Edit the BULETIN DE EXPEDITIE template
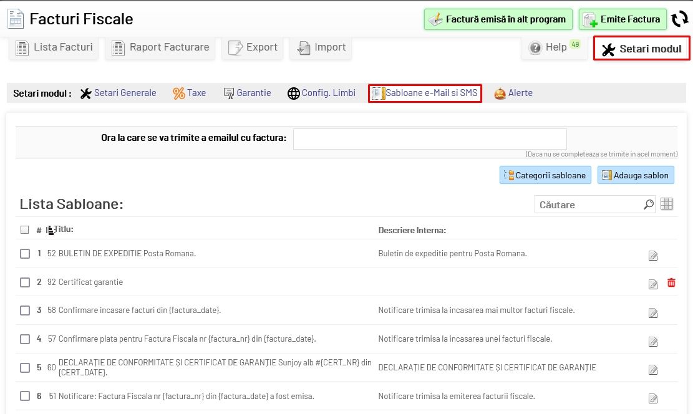The image size is (693, 414). click(x=653, y=256)
